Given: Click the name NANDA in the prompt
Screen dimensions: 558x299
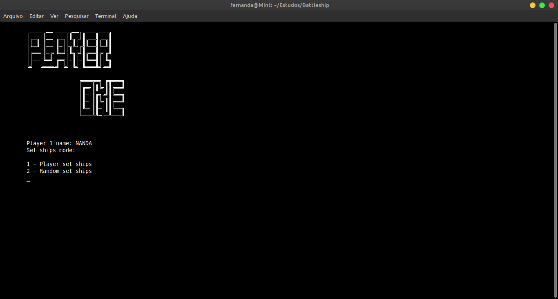Looking at the screenshot, I should point(84,143).
